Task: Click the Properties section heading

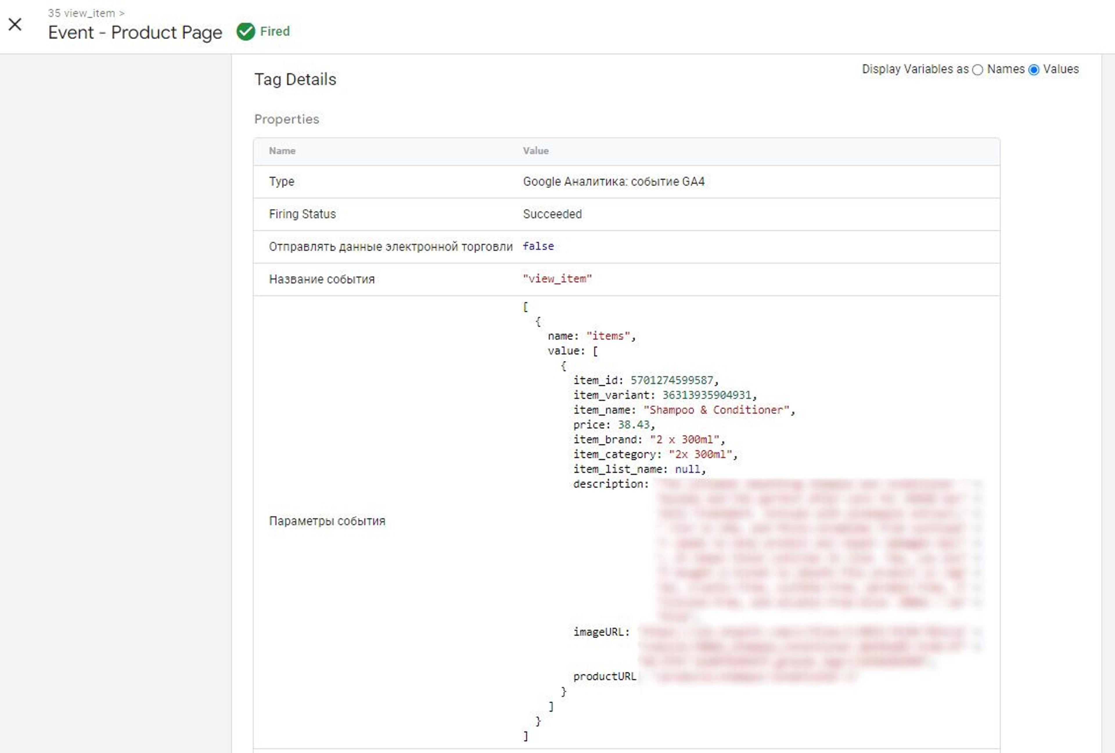Action: 286,119
